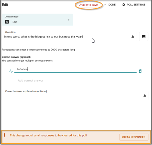Click the 'Edit' heading

[5, 5]
